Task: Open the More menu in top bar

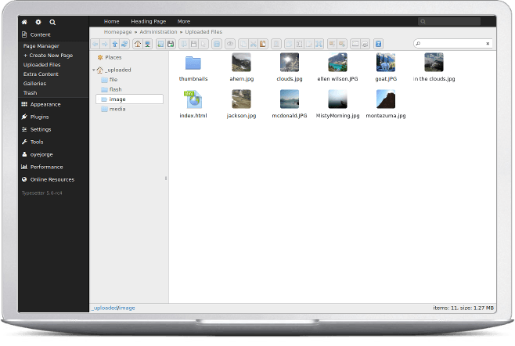Action: click(x=184, y=21)
